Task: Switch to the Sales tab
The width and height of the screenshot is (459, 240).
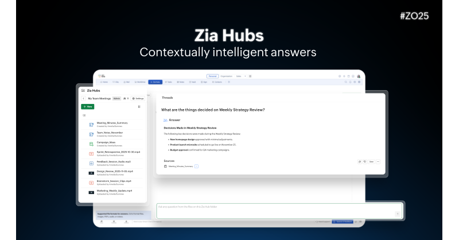Action: tap(239, 76)
